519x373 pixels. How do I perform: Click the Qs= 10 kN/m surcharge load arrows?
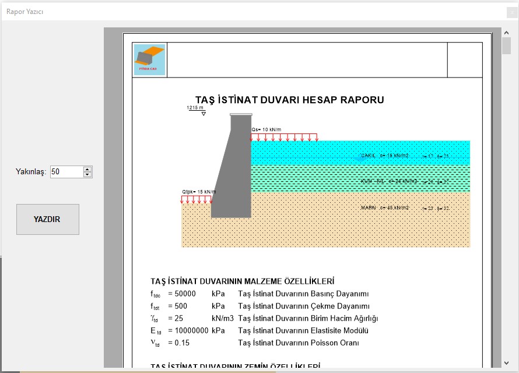point(284,137)
